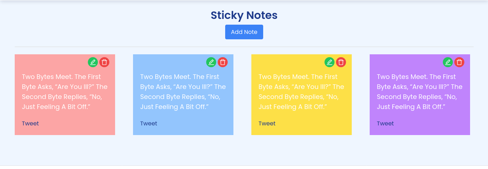
Task: Click the yellow note's joke text
Action: (301, 92)
